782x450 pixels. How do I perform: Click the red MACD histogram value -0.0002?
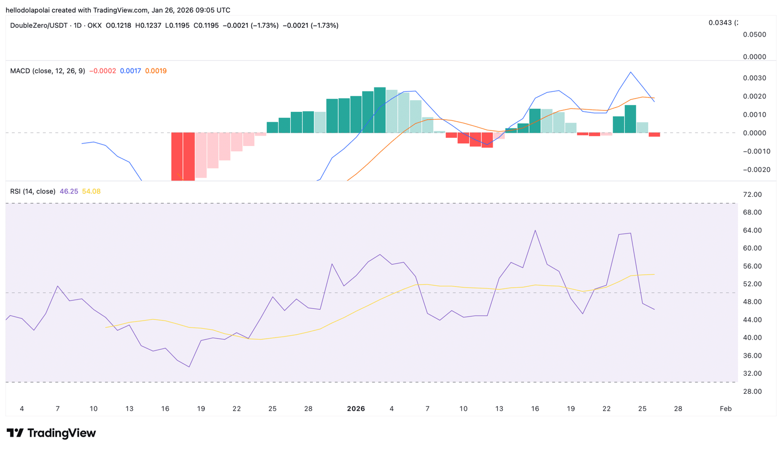pyautogui.click(x=103, y=71)
